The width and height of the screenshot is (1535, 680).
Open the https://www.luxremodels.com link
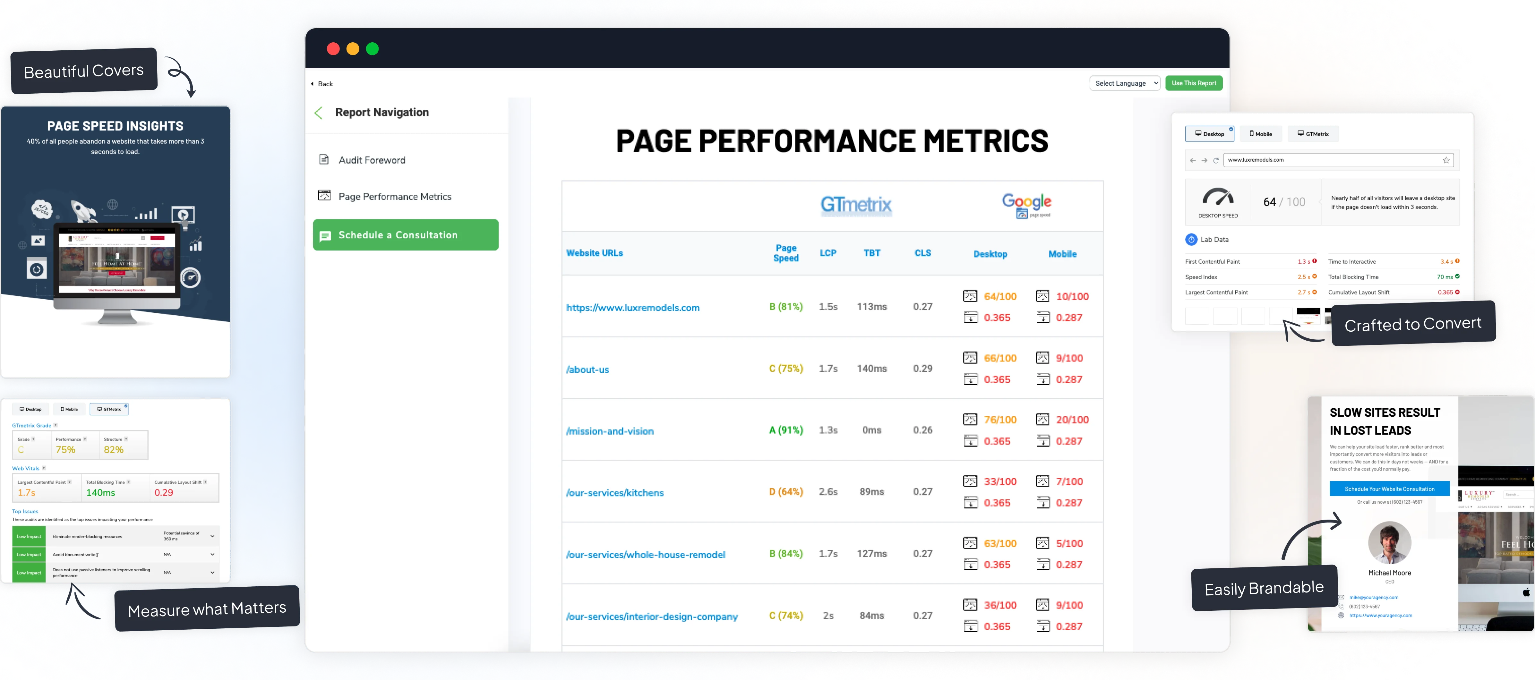coord(633,307)
